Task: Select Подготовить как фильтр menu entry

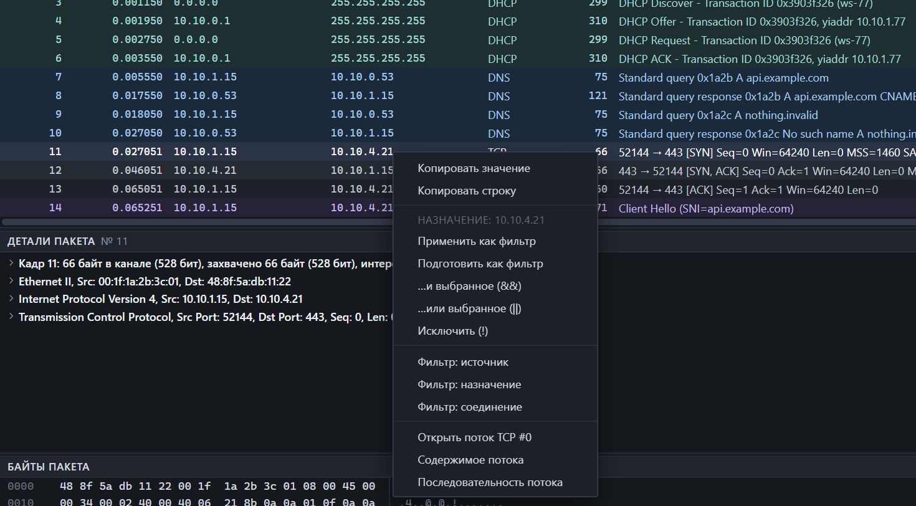Action: point(495,264)
